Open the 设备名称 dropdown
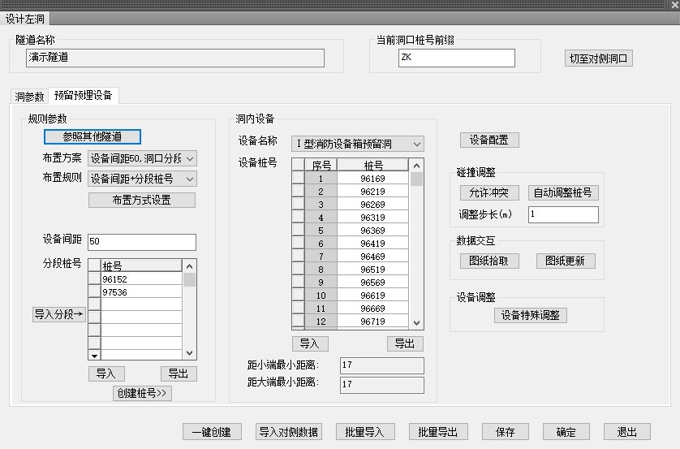This screenshot has height=449, width=680. [358, 144]
